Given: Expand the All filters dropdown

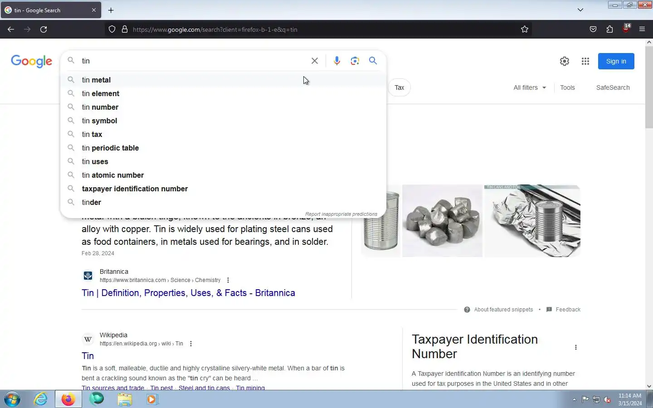Looking at the screenshot, I should click(530, 87).
